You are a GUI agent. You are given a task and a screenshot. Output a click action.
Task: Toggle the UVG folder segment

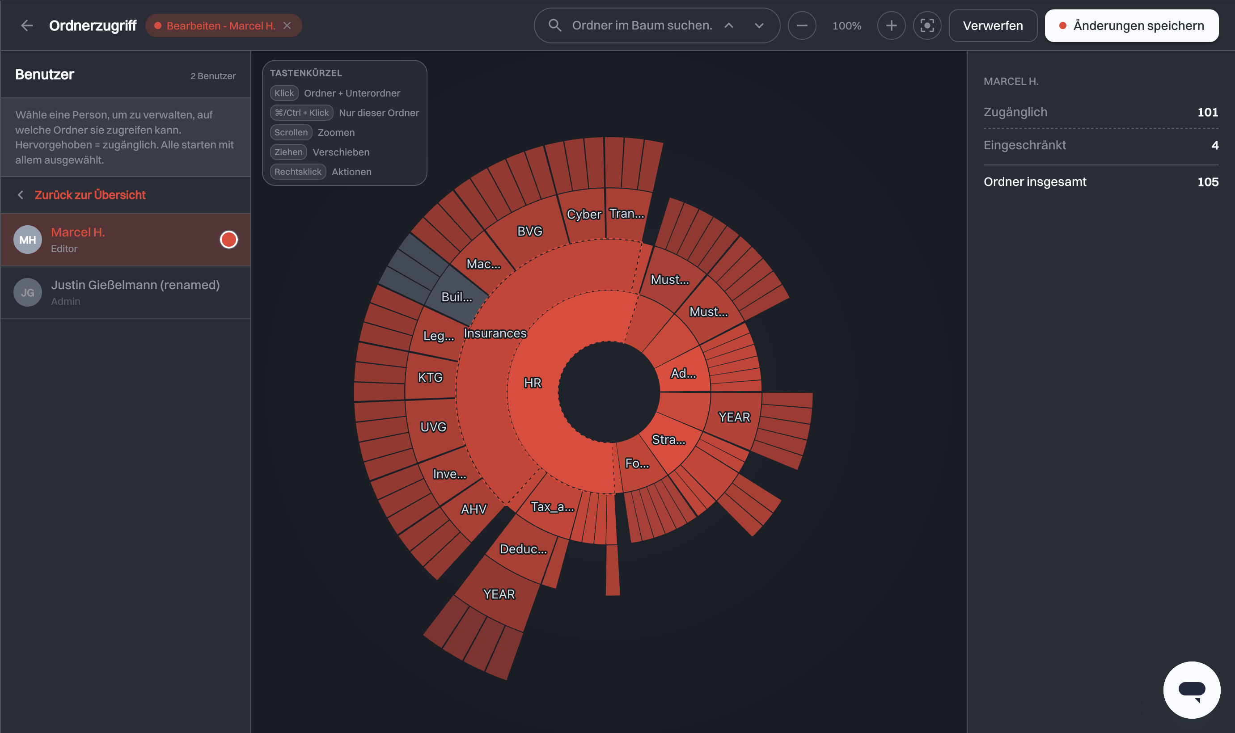[x=433, y=427]
